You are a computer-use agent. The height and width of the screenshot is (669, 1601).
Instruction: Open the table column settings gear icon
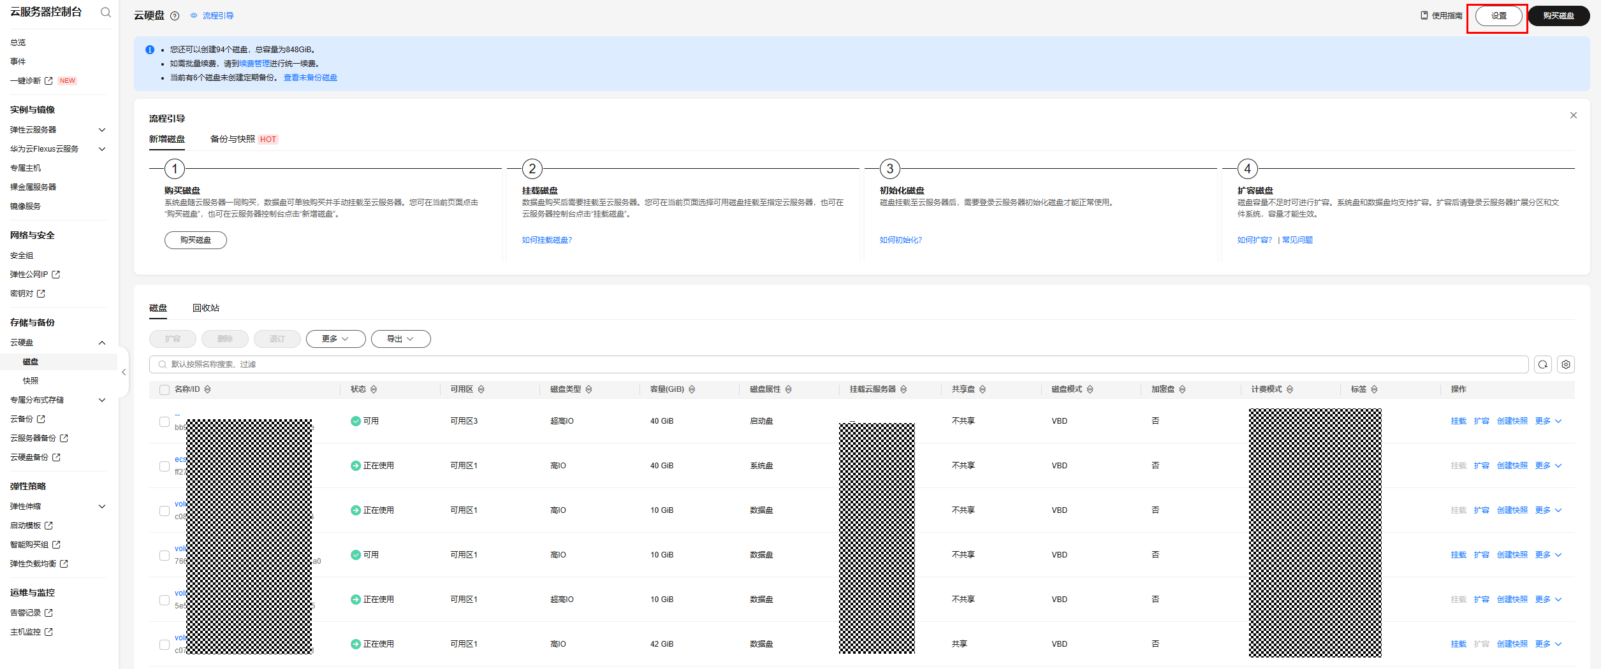[x=1565, y=364]
